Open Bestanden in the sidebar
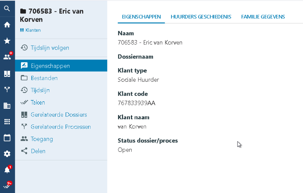Image resolution: width=303 pixels, height=193 pixels. pyautogui.click(x=44, y=78)
